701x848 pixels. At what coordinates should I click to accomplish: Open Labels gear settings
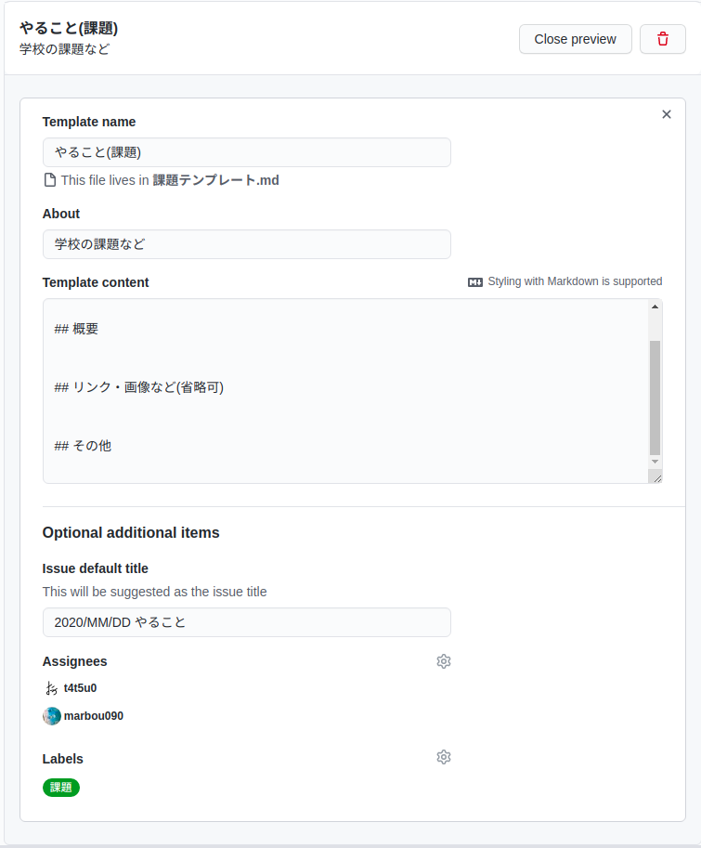[x=444, y=757]
